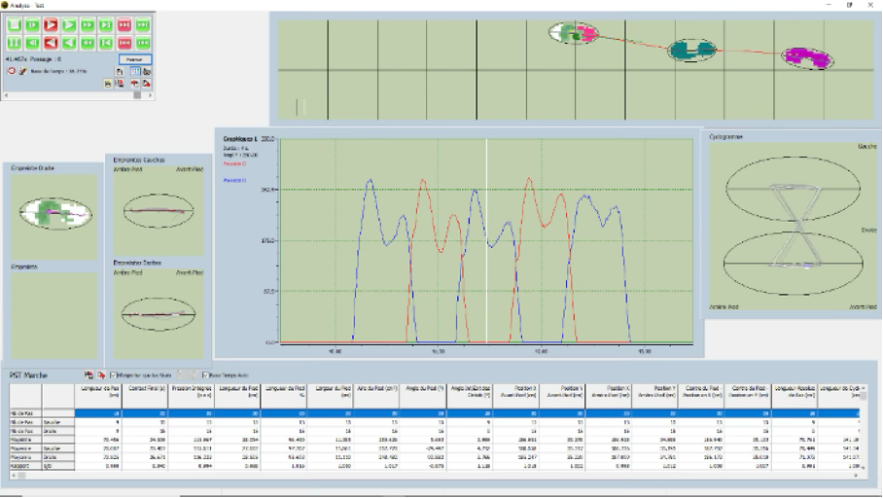Jump to previous step with green skip-back button

point(106,43)
